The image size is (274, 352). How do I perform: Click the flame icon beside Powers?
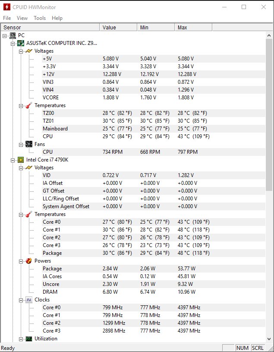click(29, 260)
